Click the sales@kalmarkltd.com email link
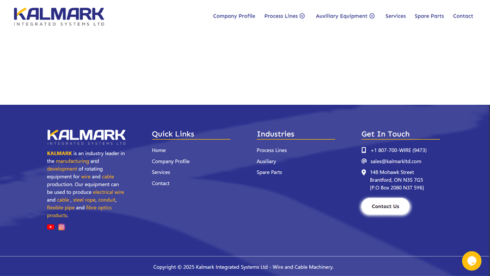Screen dimensions: 490x276 point(396,161)
